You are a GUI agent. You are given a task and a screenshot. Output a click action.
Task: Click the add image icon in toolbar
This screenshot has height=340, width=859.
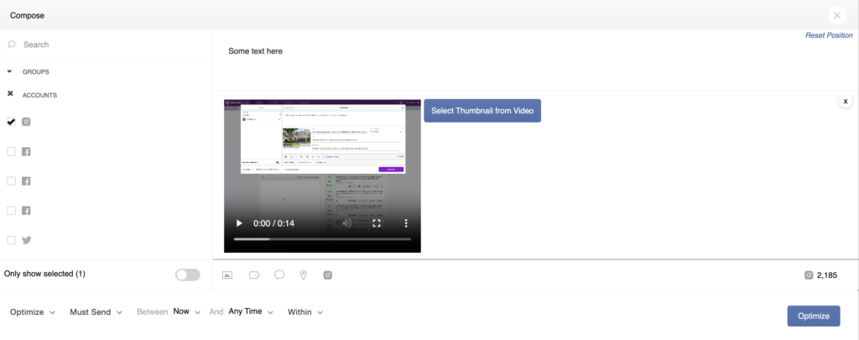(227, 275)
